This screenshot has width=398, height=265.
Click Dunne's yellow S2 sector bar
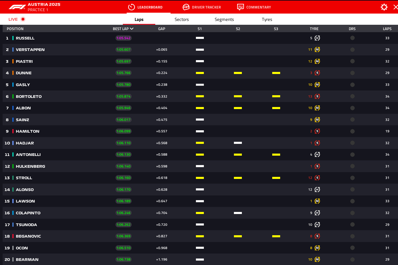238,73
